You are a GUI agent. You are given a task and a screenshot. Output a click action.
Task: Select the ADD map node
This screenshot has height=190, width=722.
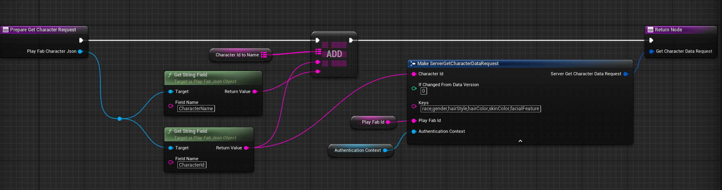click(334, 54)
